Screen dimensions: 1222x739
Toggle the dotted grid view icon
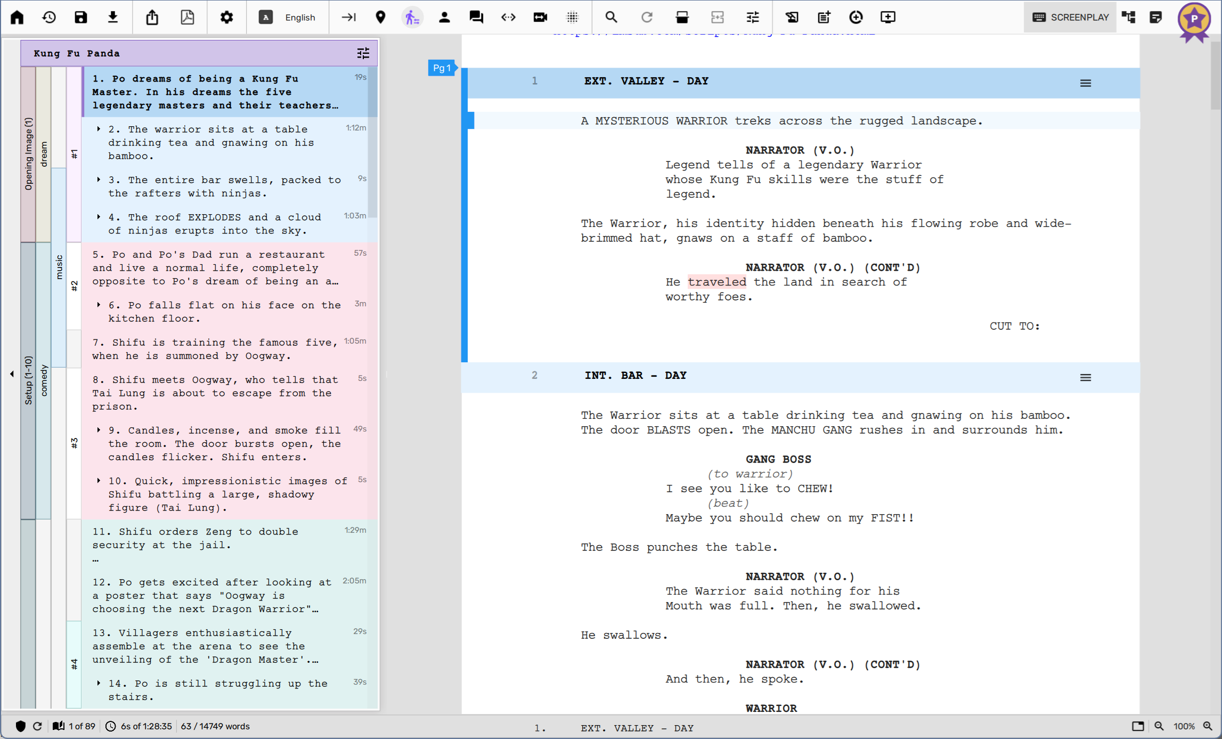572,17
